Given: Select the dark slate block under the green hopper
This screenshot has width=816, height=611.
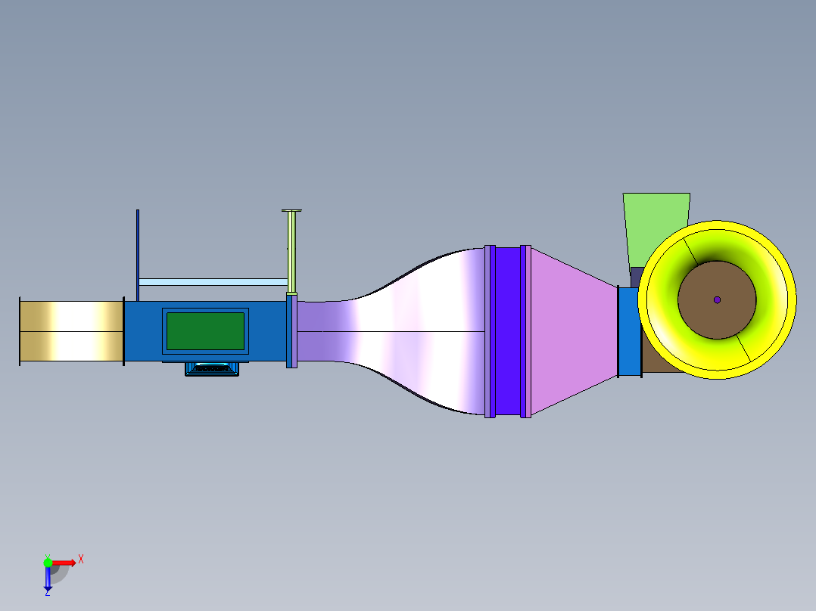Looking at the screenshot, I should click(636, 278).
